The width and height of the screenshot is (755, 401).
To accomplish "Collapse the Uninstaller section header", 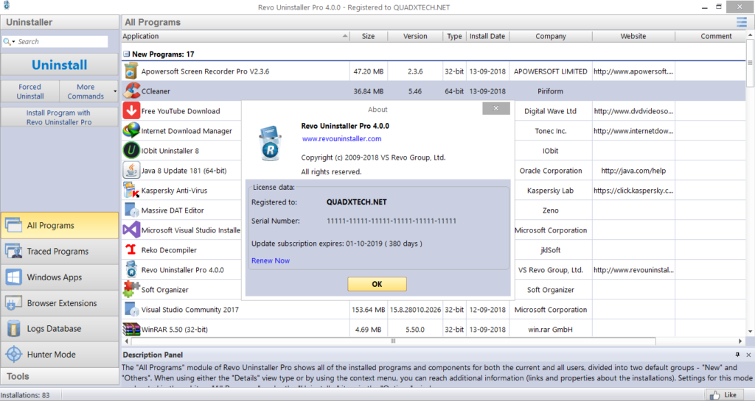I will (x=60, y=22).
